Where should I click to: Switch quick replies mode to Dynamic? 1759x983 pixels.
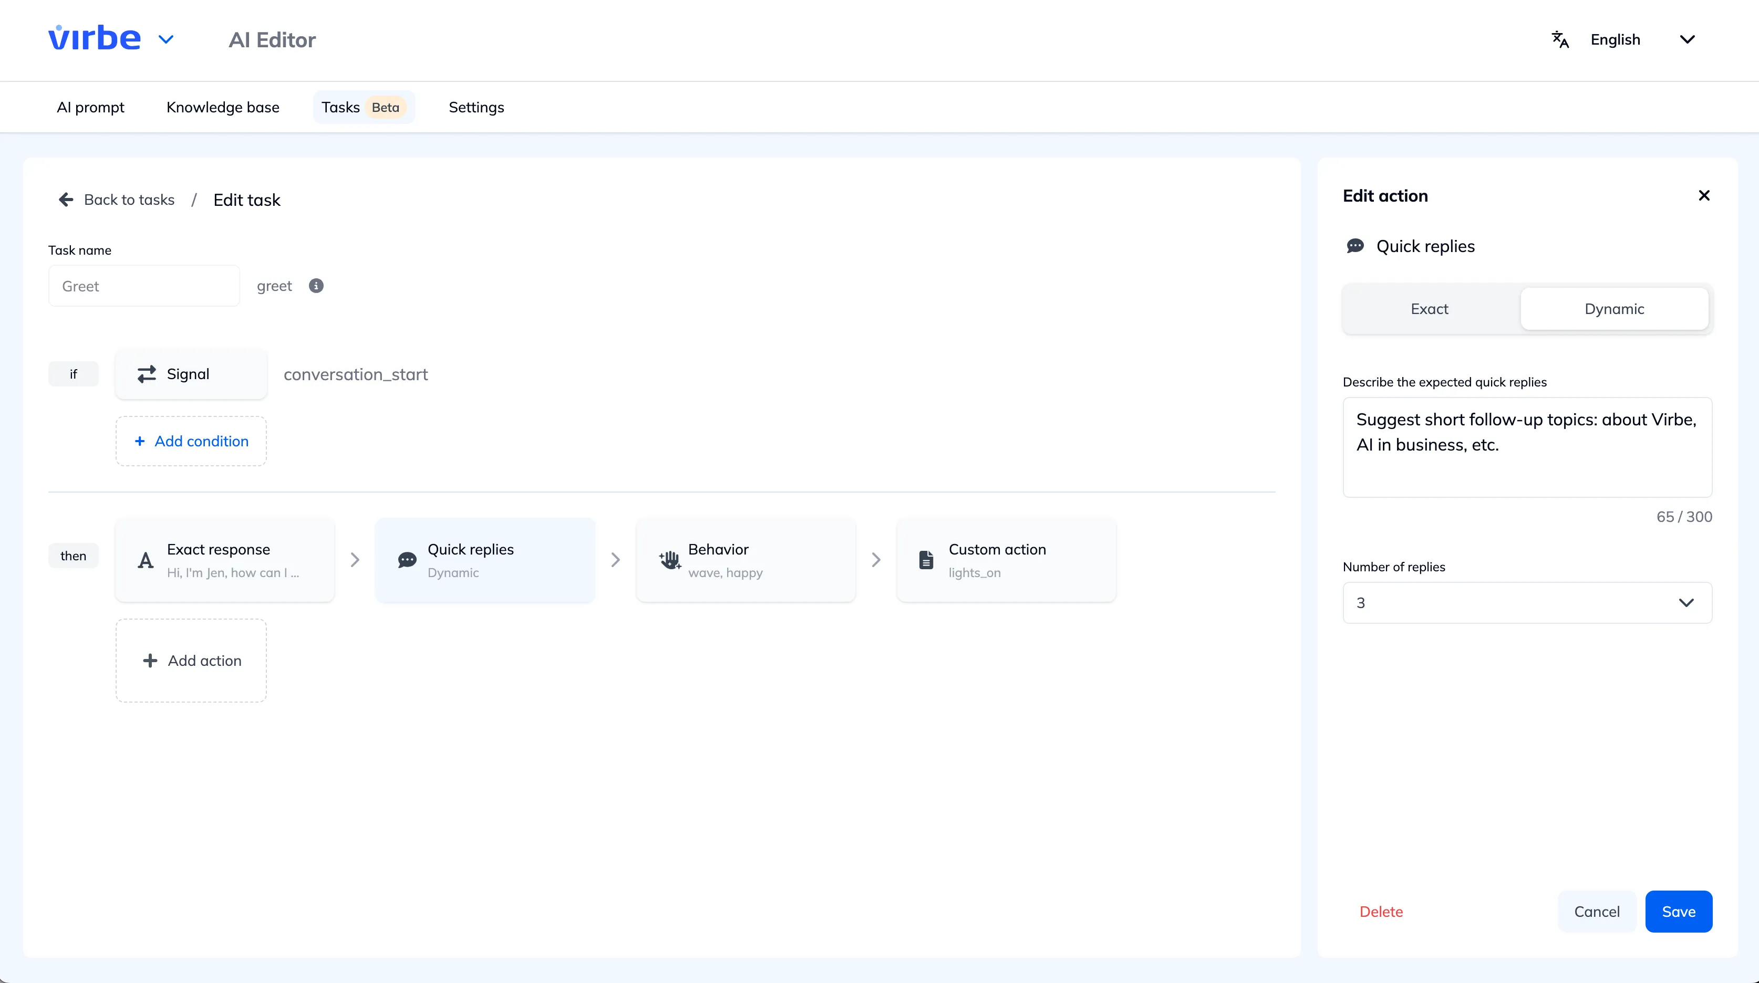1614,309
